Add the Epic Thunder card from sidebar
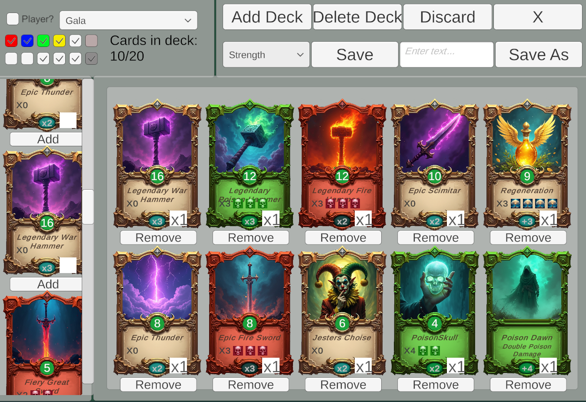The image size is (586, 402). pyautogui.click(x=47, y=139)
